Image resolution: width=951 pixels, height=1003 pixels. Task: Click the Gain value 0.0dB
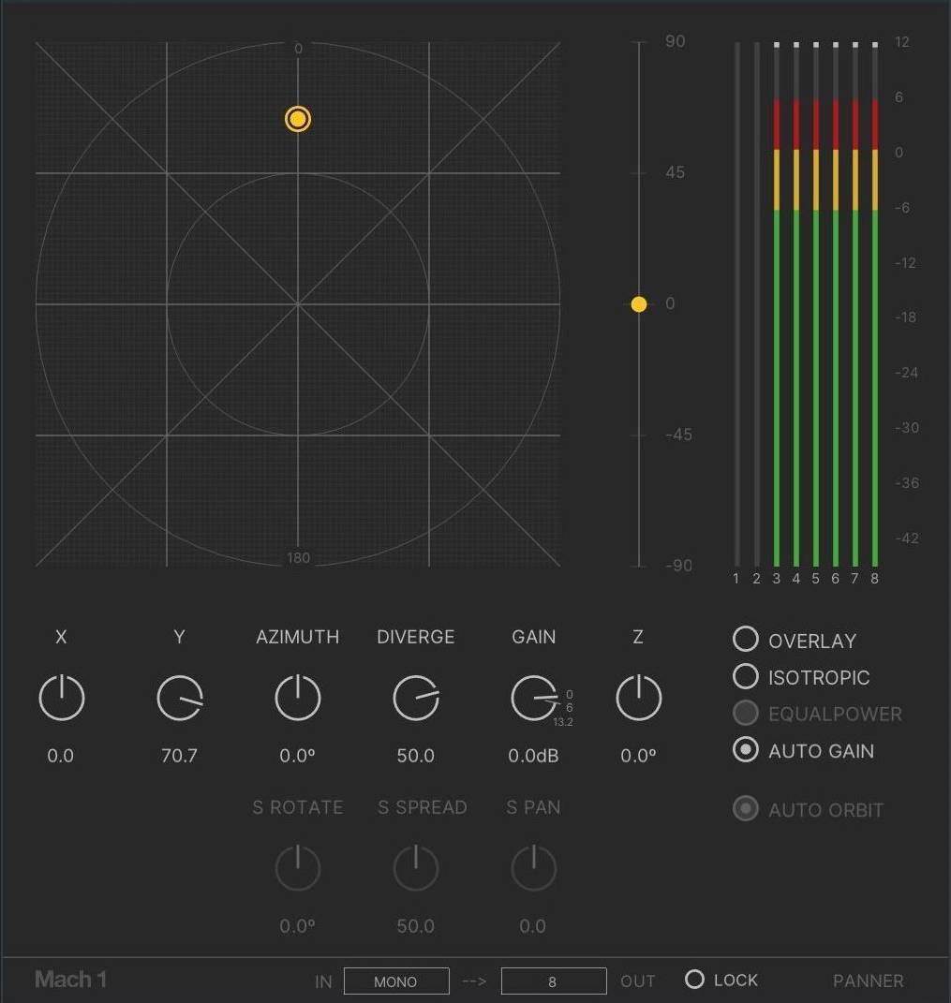pyautogui.click(x=534, y=756)
